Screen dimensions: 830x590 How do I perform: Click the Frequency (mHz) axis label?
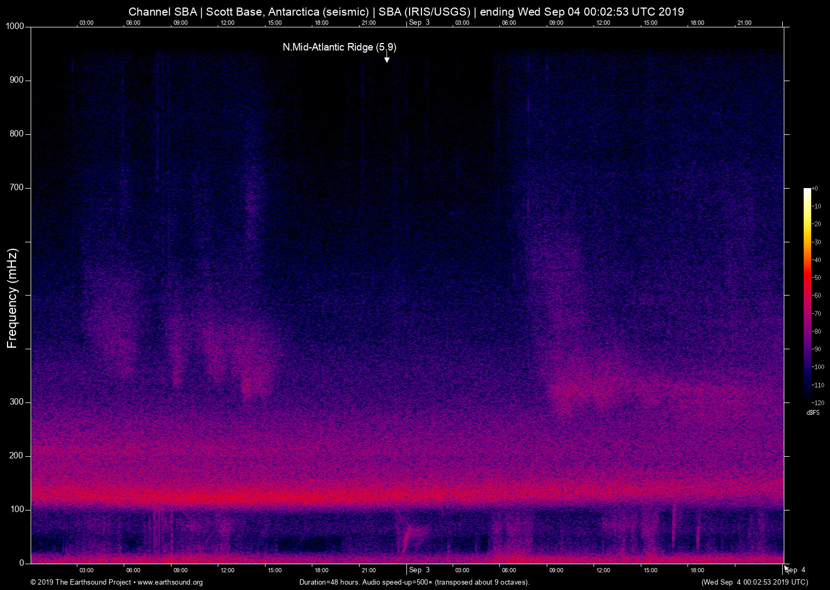12,298
